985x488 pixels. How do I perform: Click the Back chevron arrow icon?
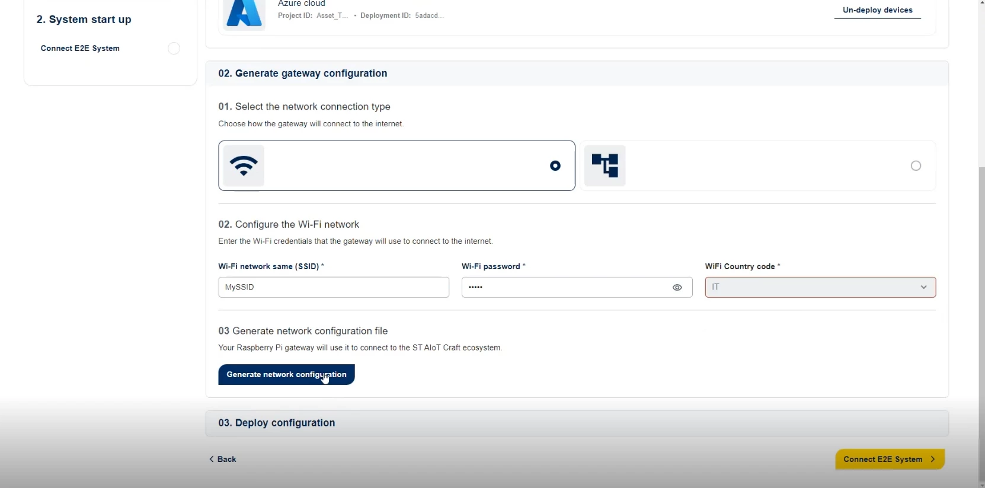(212, 459)
